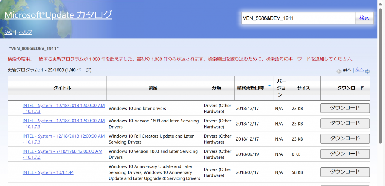
Task: Download the 10.1.1.44 Anniversary Update driver
Action: pyautogui.click(x=345, y=172)
